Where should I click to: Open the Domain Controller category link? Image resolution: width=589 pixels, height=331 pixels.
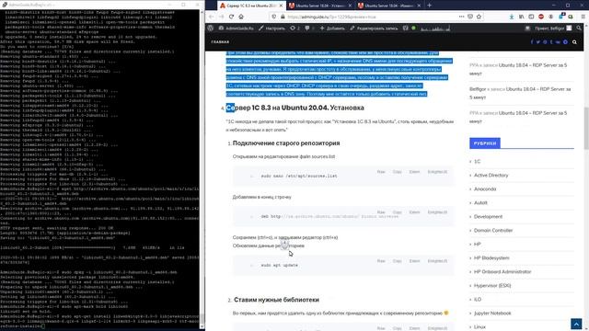[x=493, y=231]
